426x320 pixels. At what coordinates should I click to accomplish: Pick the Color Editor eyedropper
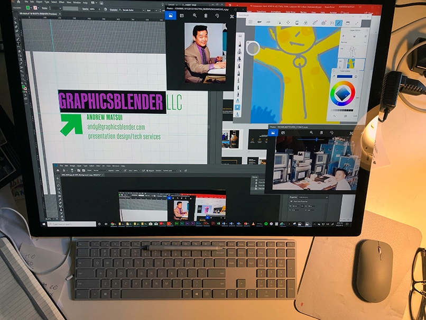[x=334, y=76]
